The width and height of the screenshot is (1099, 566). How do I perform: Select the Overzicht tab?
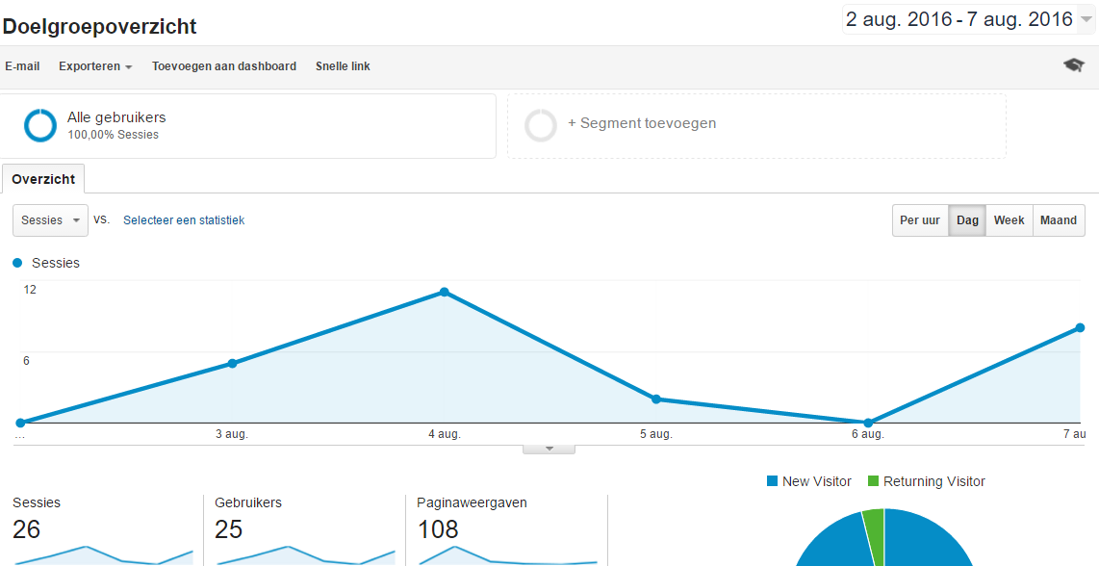(x=42, y=179)
